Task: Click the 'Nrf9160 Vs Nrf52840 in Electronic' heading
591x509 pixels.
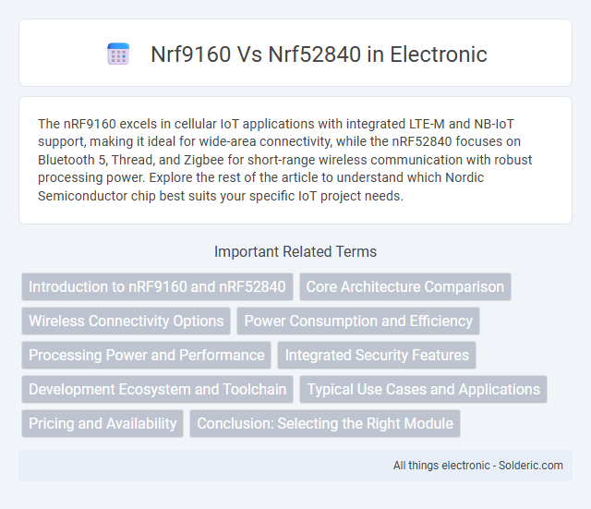Action: coord(319,54)
